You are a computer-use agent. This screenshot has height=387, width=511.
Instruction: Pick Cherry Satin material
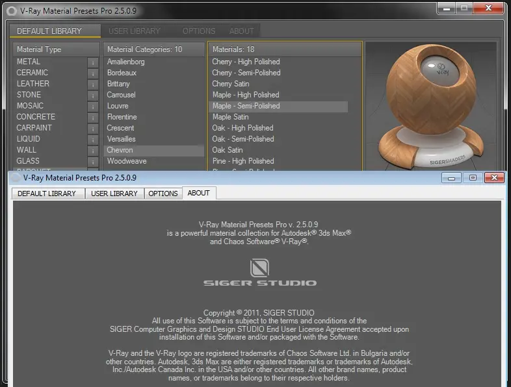278,84
